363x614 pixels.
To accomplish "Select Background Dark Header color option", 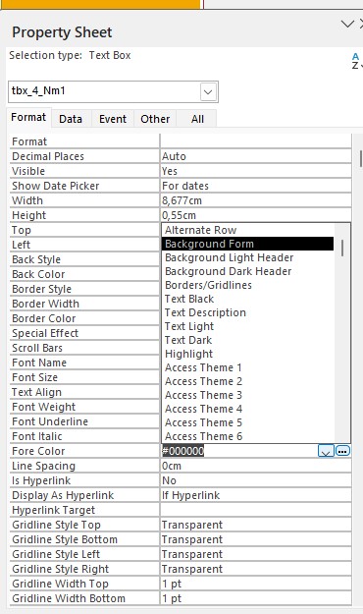I will [247, 271].
